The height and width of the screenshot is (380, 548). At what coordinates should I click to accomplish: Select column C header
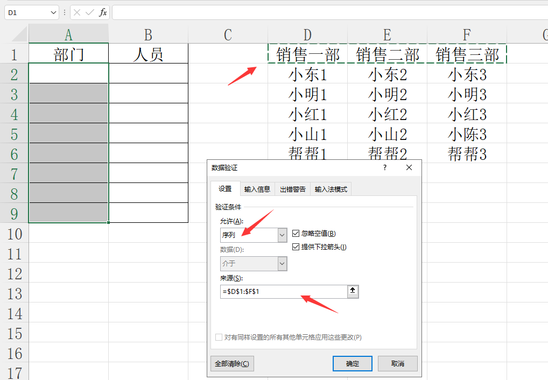coord(228,35)
